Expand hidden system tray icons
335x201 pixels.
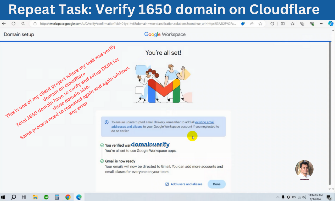coord(278,197)
